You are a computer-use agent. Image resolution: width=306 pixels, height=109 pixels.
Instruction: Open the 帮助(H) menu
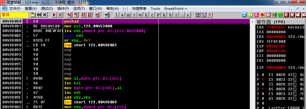[112, 9]
